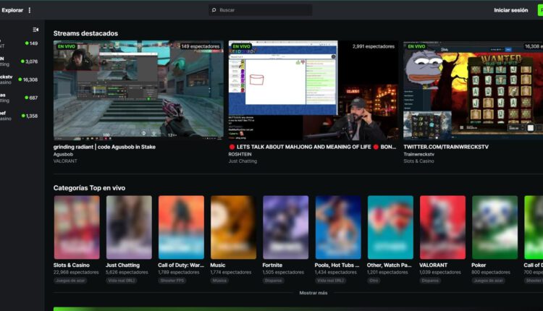The width and height of the screenshot is (543, 311).
Task: Open Slots & Casino category under Trainwreckstv stream
Action: 418,161
